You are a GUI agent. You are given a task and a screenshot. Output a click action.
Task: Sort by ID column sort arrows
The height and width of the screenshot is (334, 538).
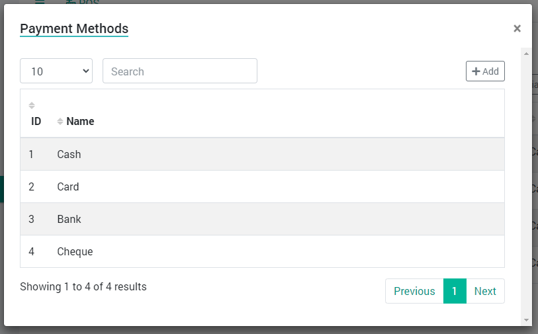click(x=32, y=105)
